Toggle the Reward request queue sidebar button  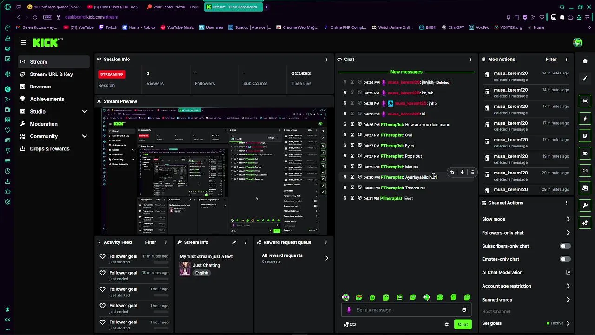[x=585, y=223]
